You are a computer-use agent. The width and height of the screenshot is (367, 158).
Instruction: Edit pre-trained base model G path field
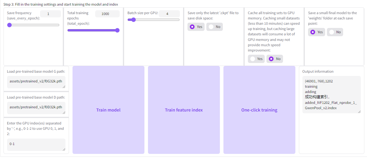click(x=36, y=82)
